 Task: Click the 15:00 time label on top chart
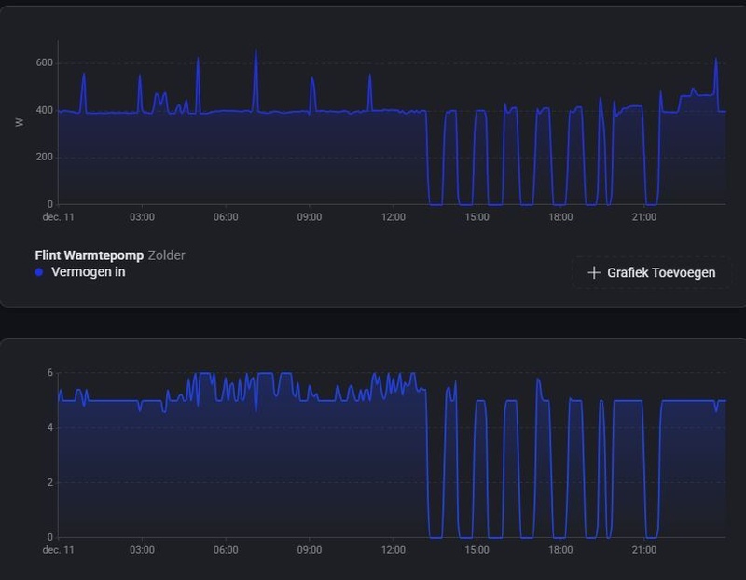[477, 217]
